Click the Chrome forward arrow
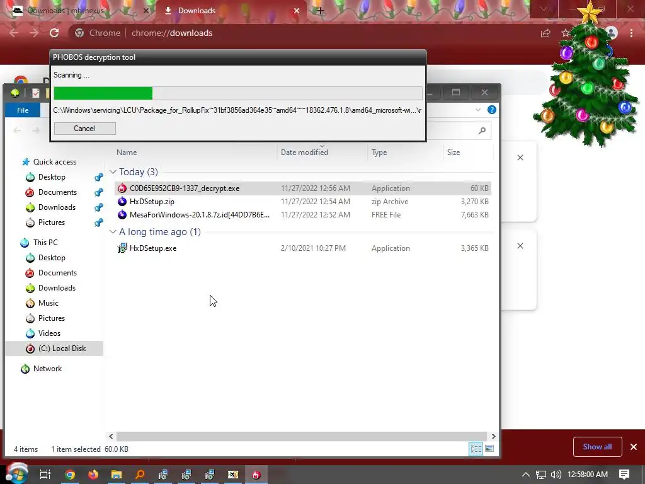This screenshot has height=484, width=645. pos(34,33)
